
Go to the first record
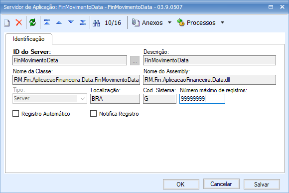coord(47,22)
